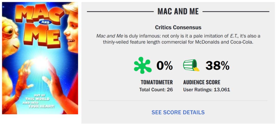Image resolution: width=276 pixels, height=124 pixels.
Task: Click the green splat rotten icon
Action: (x=143, y=65)
